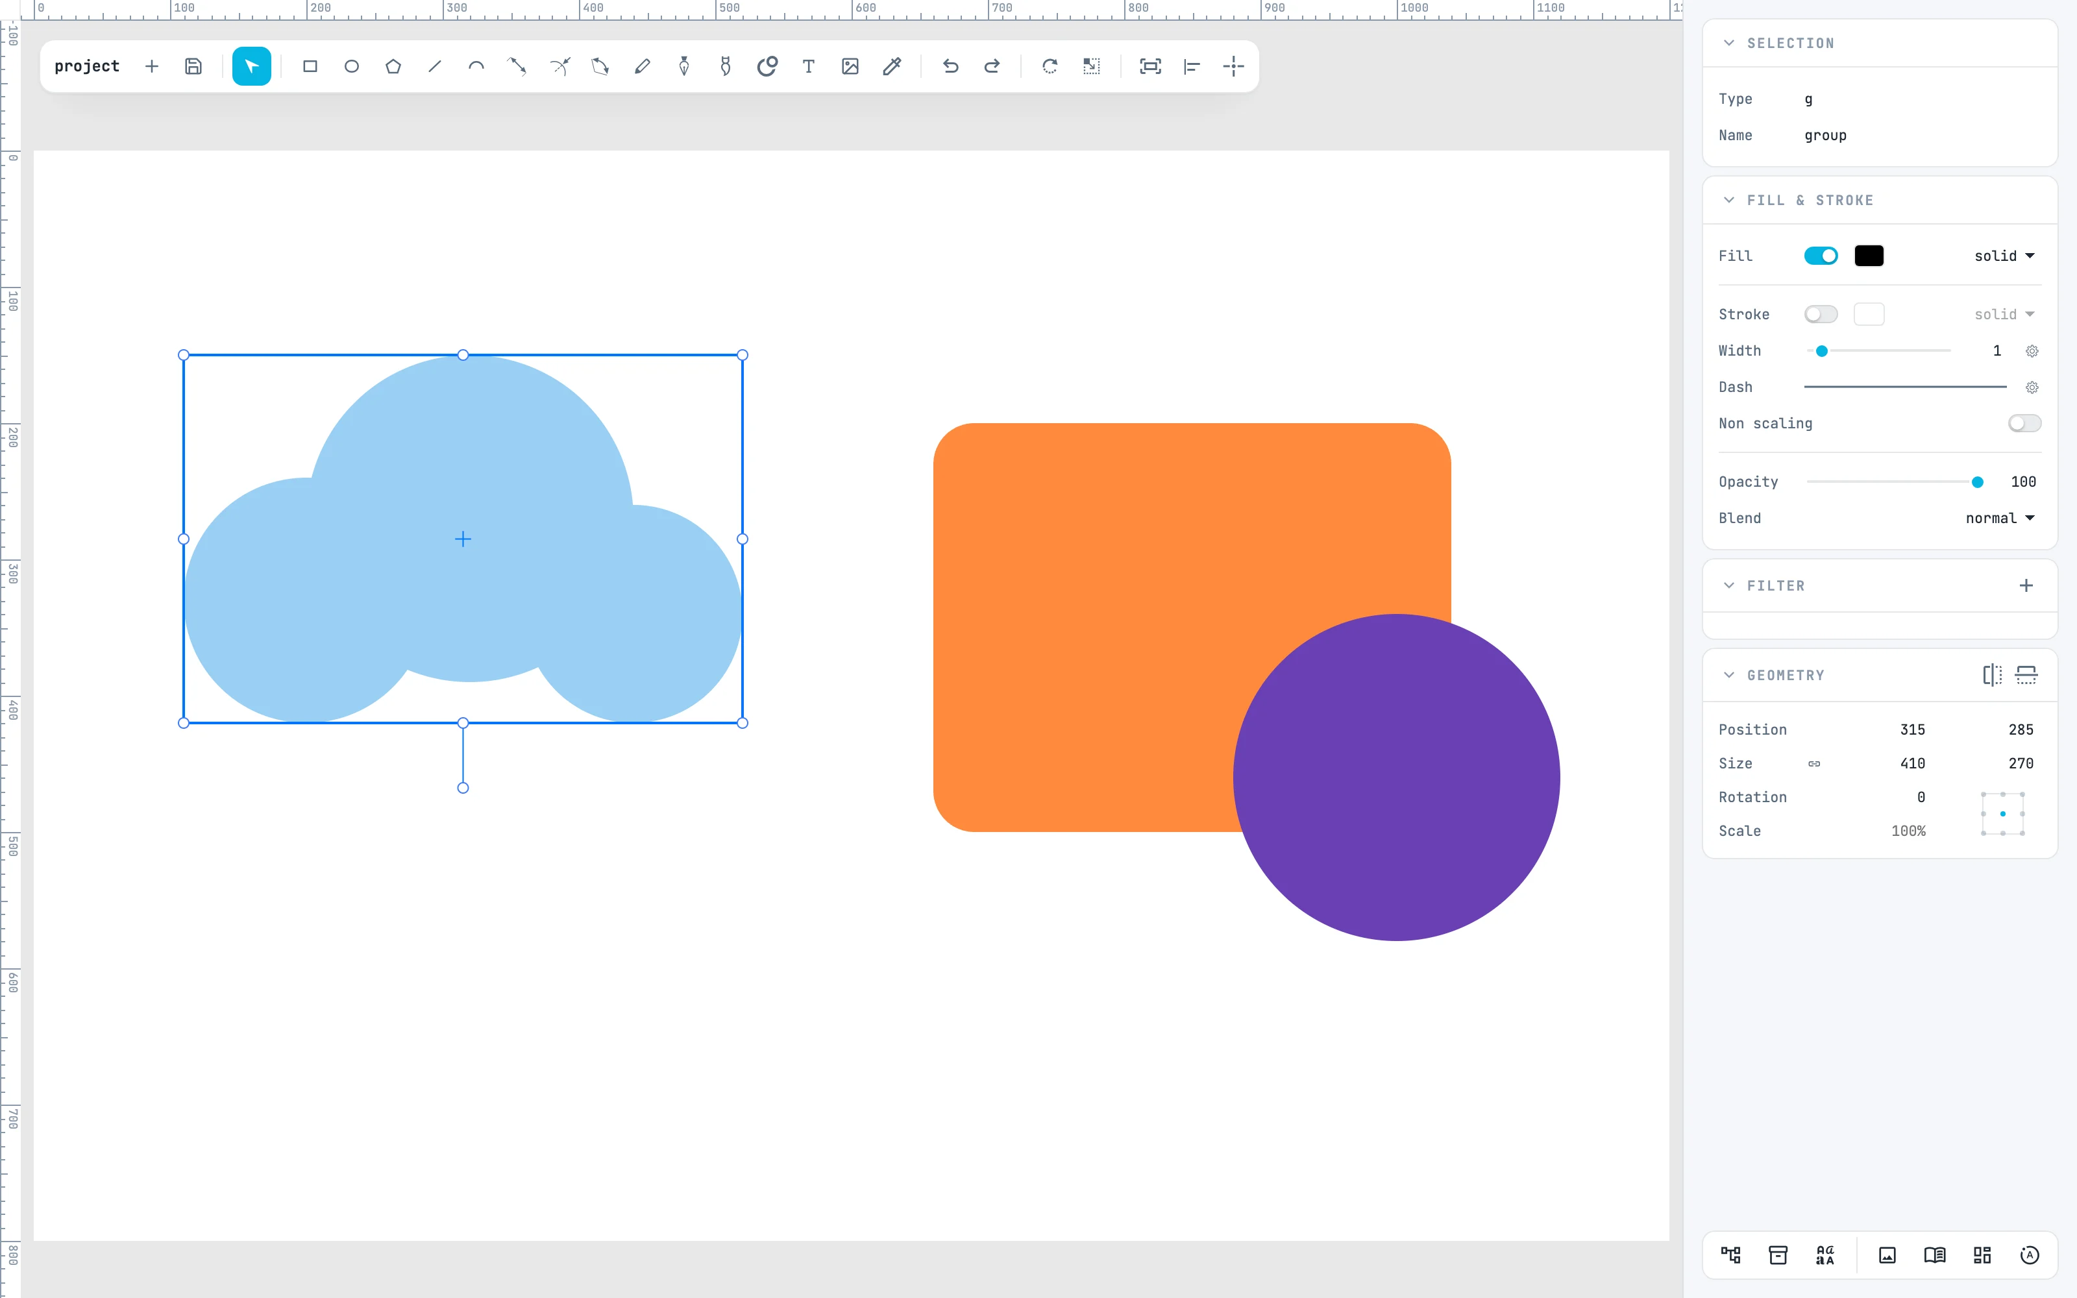Open the black fill color swatch
This screenshot has width=2077, height=1298.
click(1869, 256)
